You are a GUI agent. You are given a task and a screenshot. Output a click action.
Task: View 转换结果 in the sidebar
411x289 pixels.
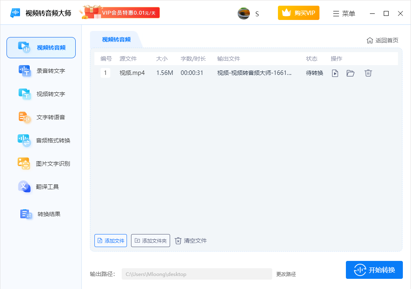tap(41, 214)
